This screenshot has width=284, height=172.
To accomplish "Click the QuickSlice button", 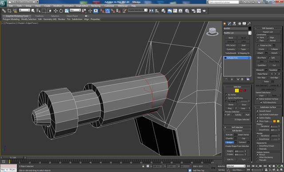I will pyautogui.click(x=261, y=65).
